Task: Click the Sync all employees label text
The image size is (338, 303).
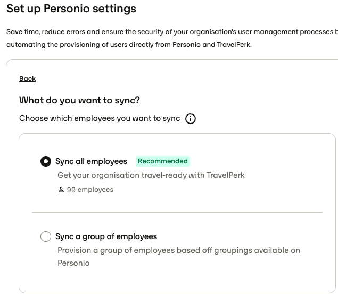Action: pyautogui.click(x=91, y=161)
